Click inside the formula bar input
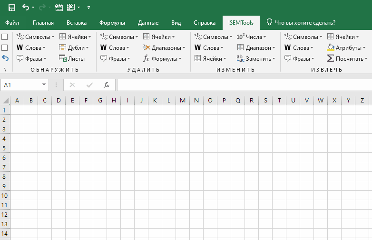This screenshot has width=372, height=240. 245,85
